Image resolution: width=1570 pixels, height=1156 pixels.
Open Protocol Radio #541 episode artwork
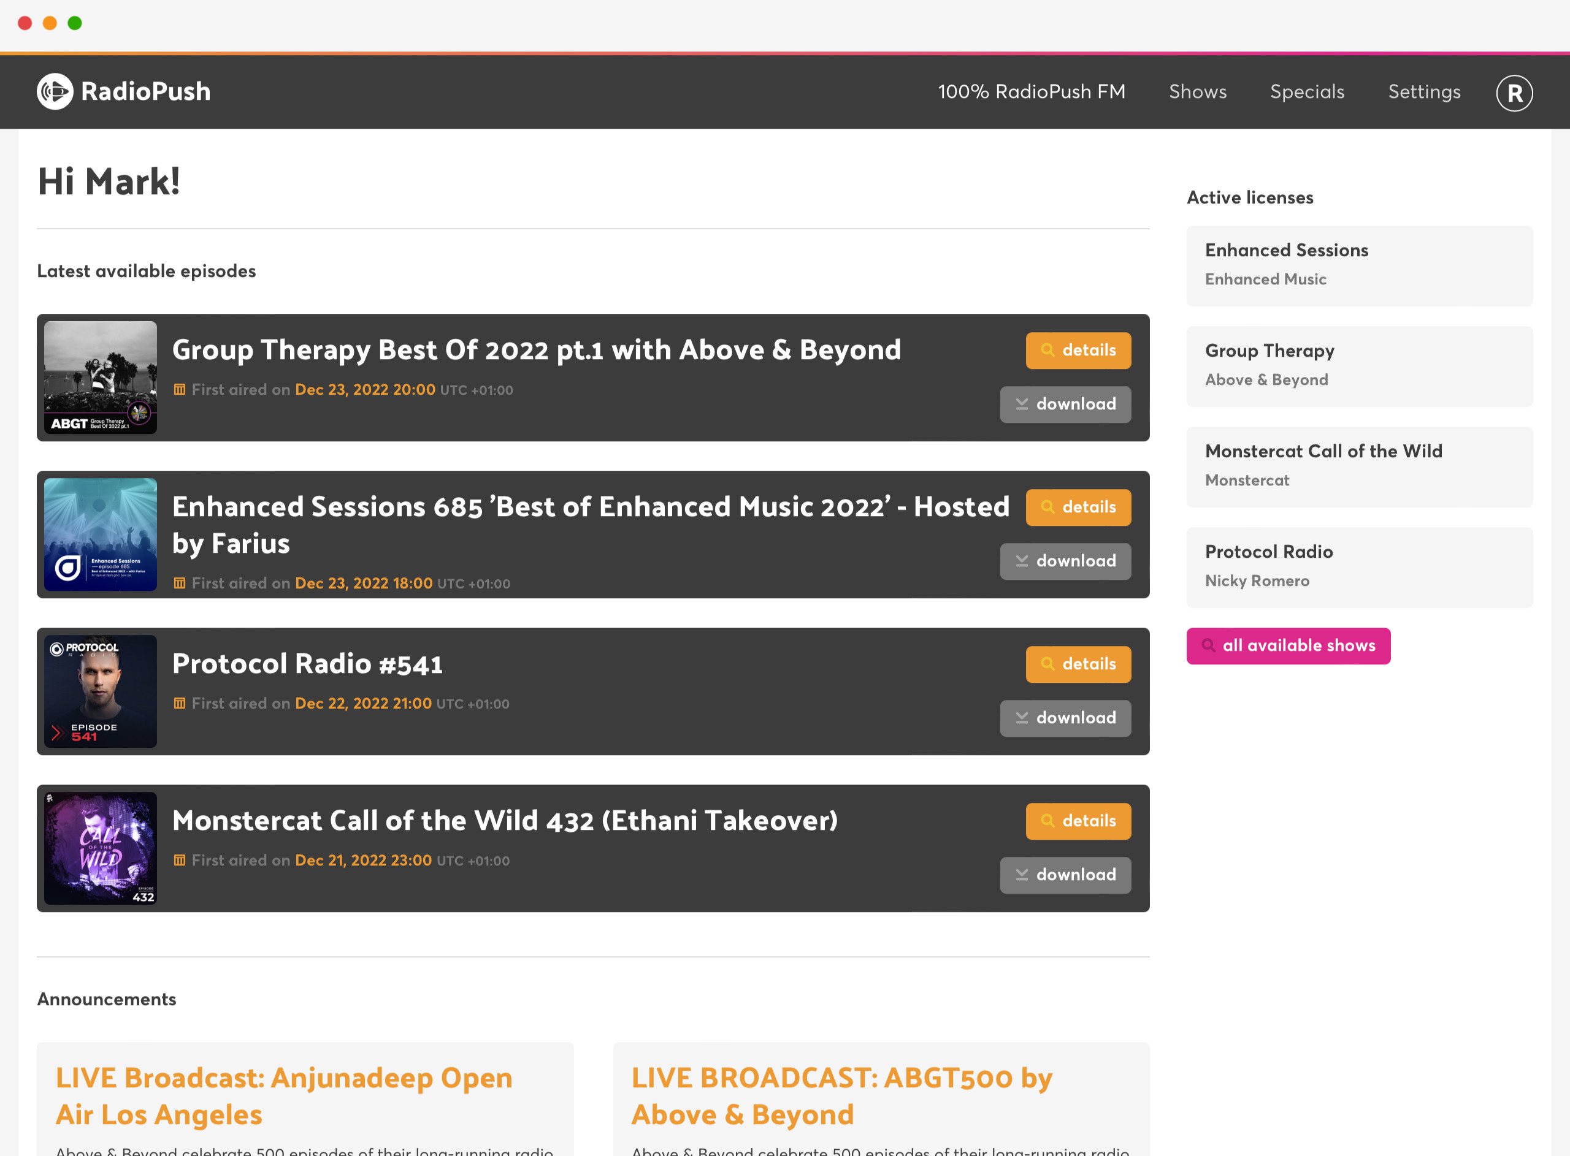tap(100, 691)
